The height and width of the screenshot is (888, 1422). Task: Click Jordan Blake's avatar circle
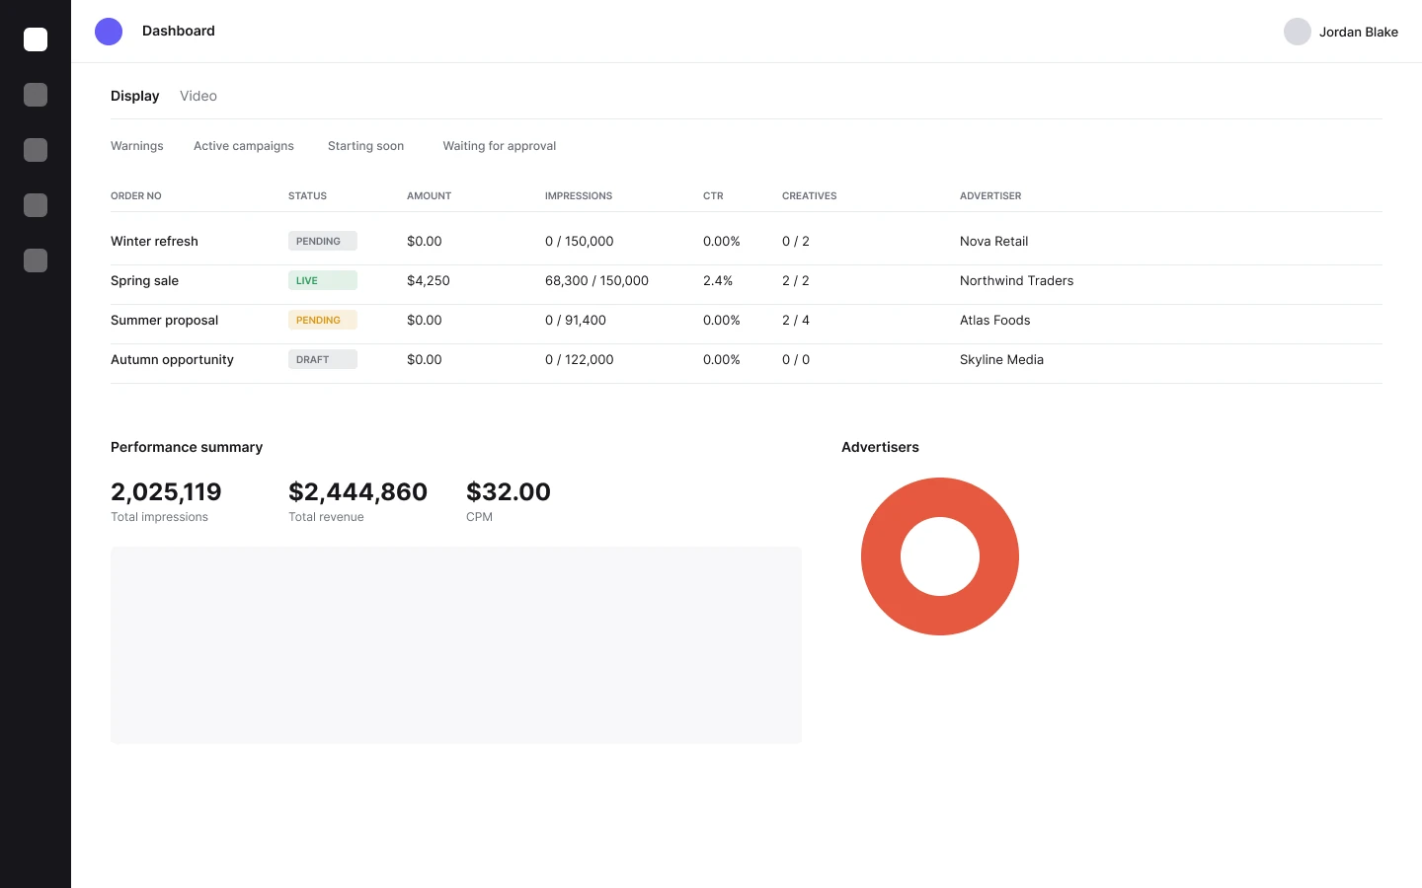point(1298,32)
